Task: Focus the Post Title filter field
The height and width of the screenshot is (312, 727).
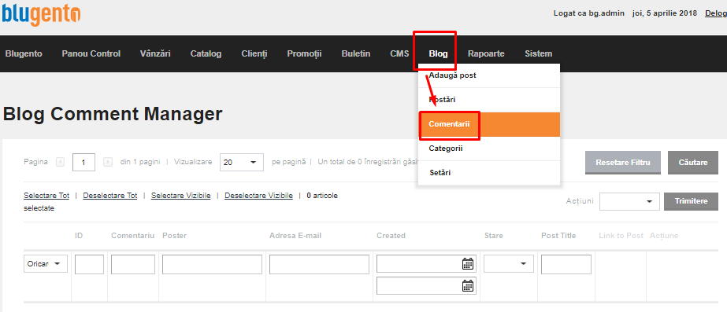Action: (x=566, y=264)
